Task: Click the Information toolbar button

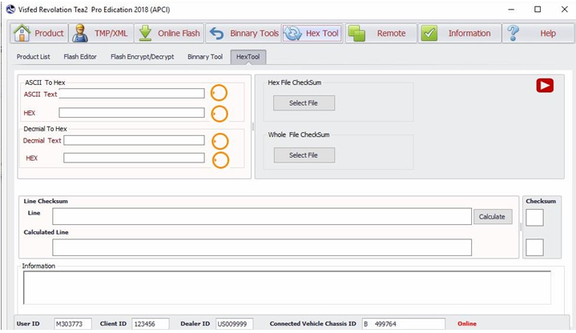Action: click(x=459, y=34)
